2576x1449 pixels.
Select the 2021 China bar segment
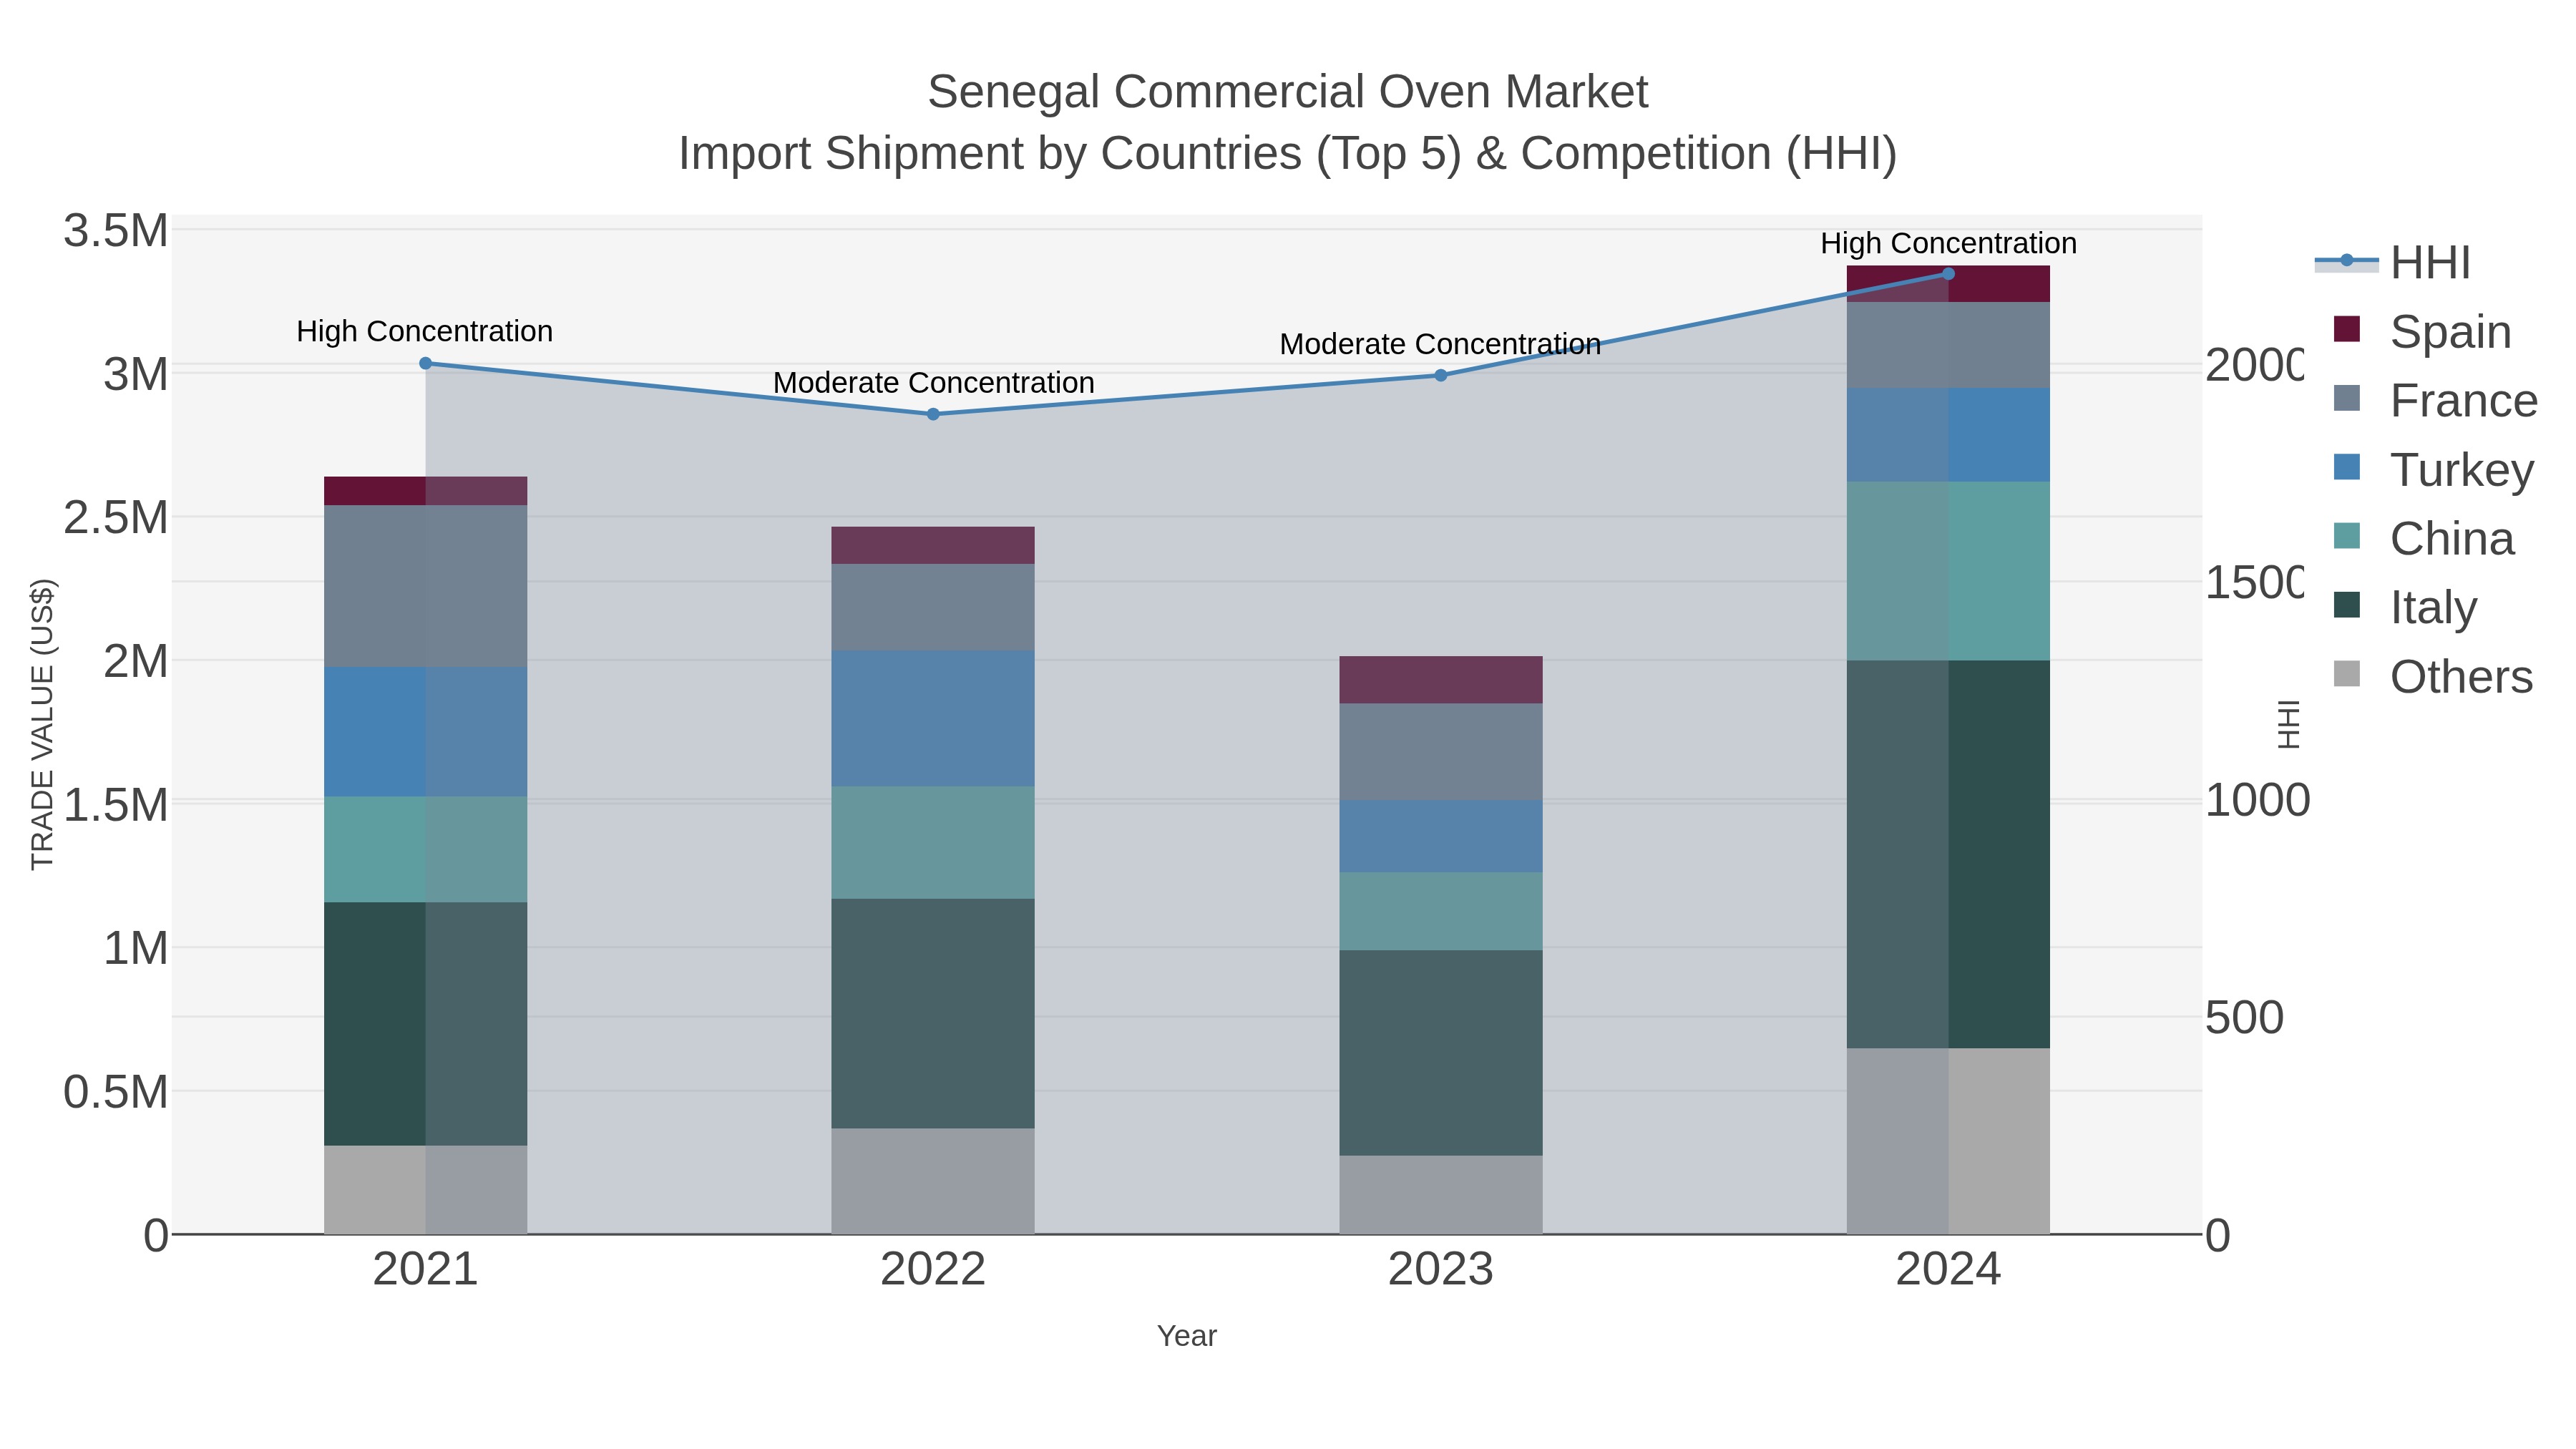(x=426, y=849)
